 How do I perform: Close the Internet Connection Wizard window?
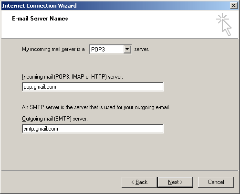pyautogui.click(x=234, y=6)
